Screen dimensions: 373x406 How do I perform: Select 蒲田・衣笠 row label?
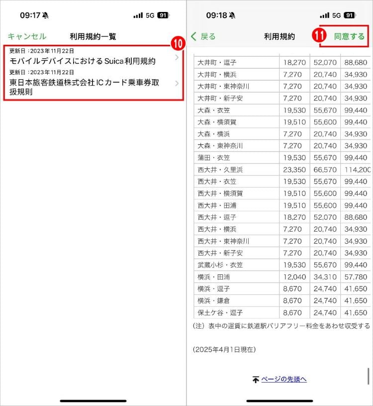pyautogui.click(x=213, y=158)
